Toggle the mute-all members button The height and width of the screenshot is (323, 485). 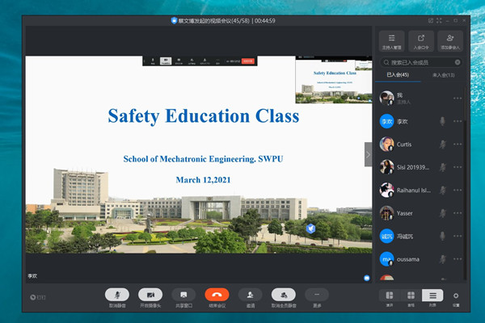pos(283,295)
